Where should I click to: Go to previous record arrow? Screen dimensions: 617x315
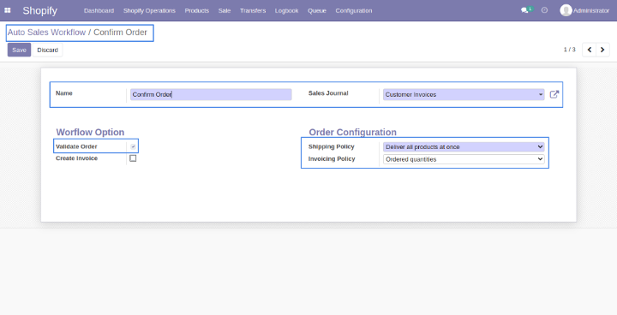click(x=589, y=50)
